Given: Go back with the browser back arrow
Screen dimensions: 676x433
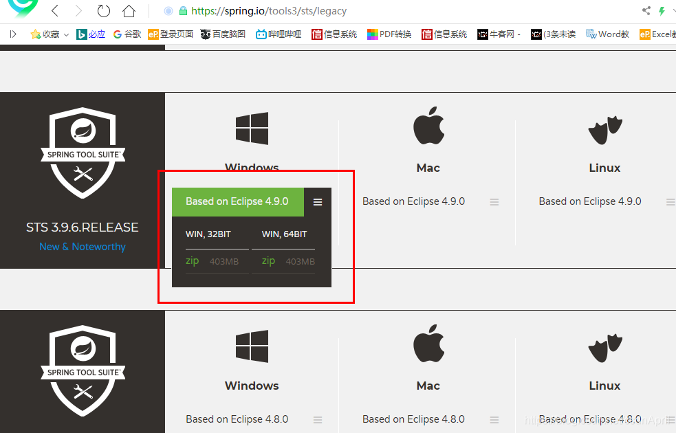Looking at the screenshot, I should coord(55,11).
